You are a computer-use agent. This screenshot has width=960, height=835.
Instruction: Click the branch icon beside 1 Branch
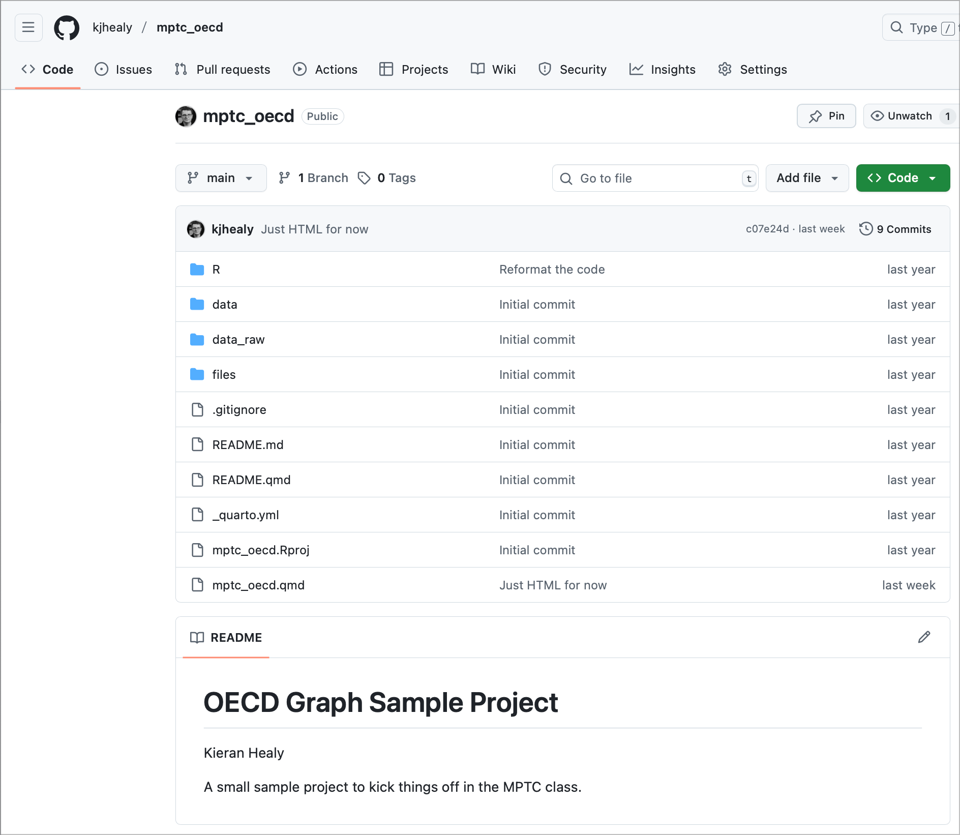point(284,178)
